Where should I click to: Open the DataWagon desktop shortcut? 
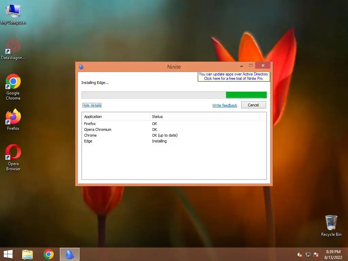click(13, 49)
